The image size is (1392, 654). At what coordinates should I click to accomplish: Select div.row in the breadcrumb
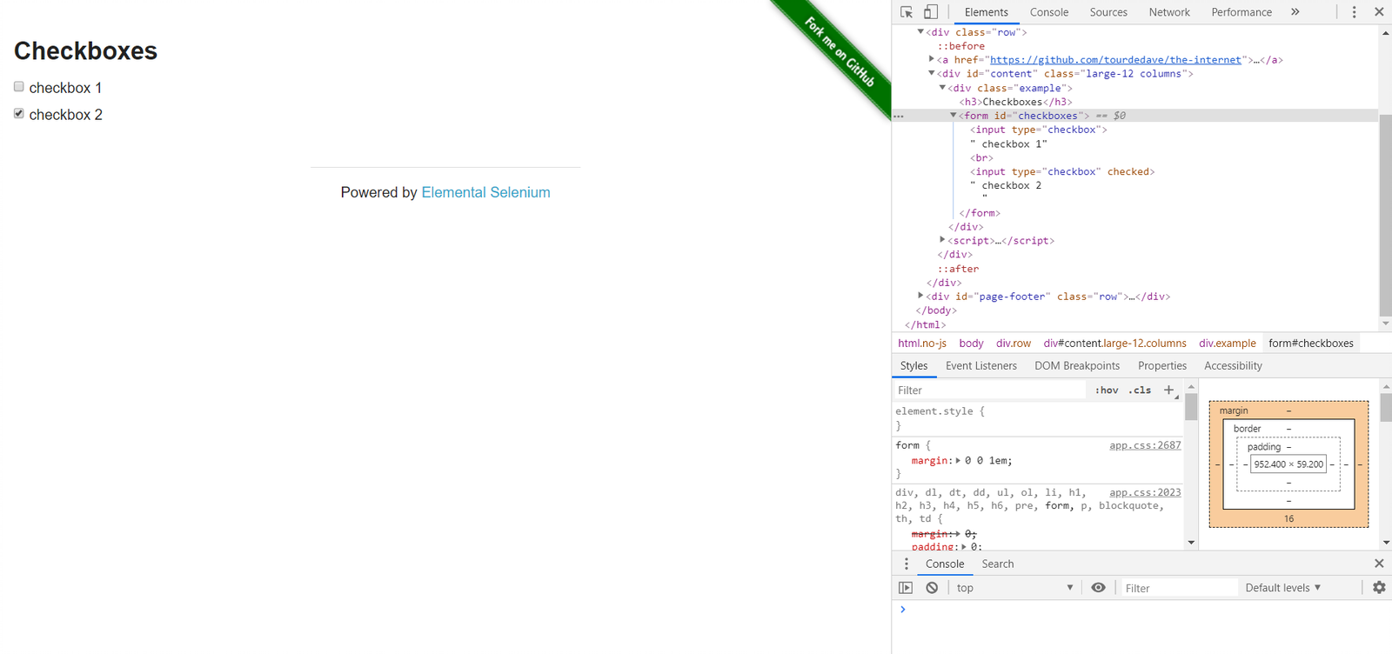click(1014, 344)
